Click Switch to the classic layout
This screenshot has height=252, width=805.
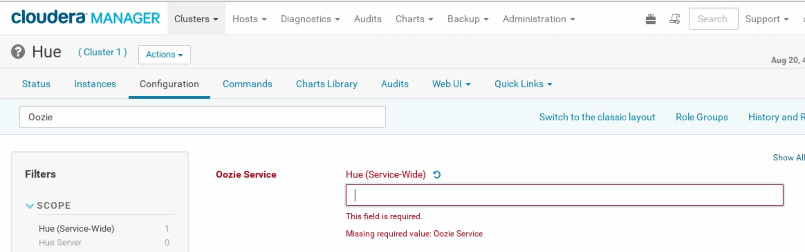[597, 117]
